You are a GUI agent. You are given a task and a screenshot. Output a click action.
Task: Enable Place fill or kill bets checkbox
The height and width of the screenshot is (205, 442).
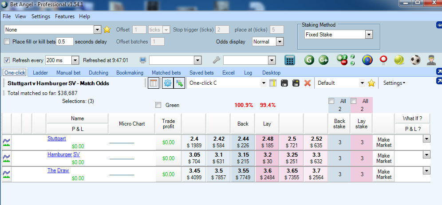pos(7,42)
